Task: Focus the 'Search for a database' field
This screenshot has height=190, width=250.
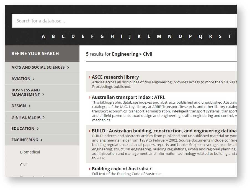Action: click(x=124, y=21)
